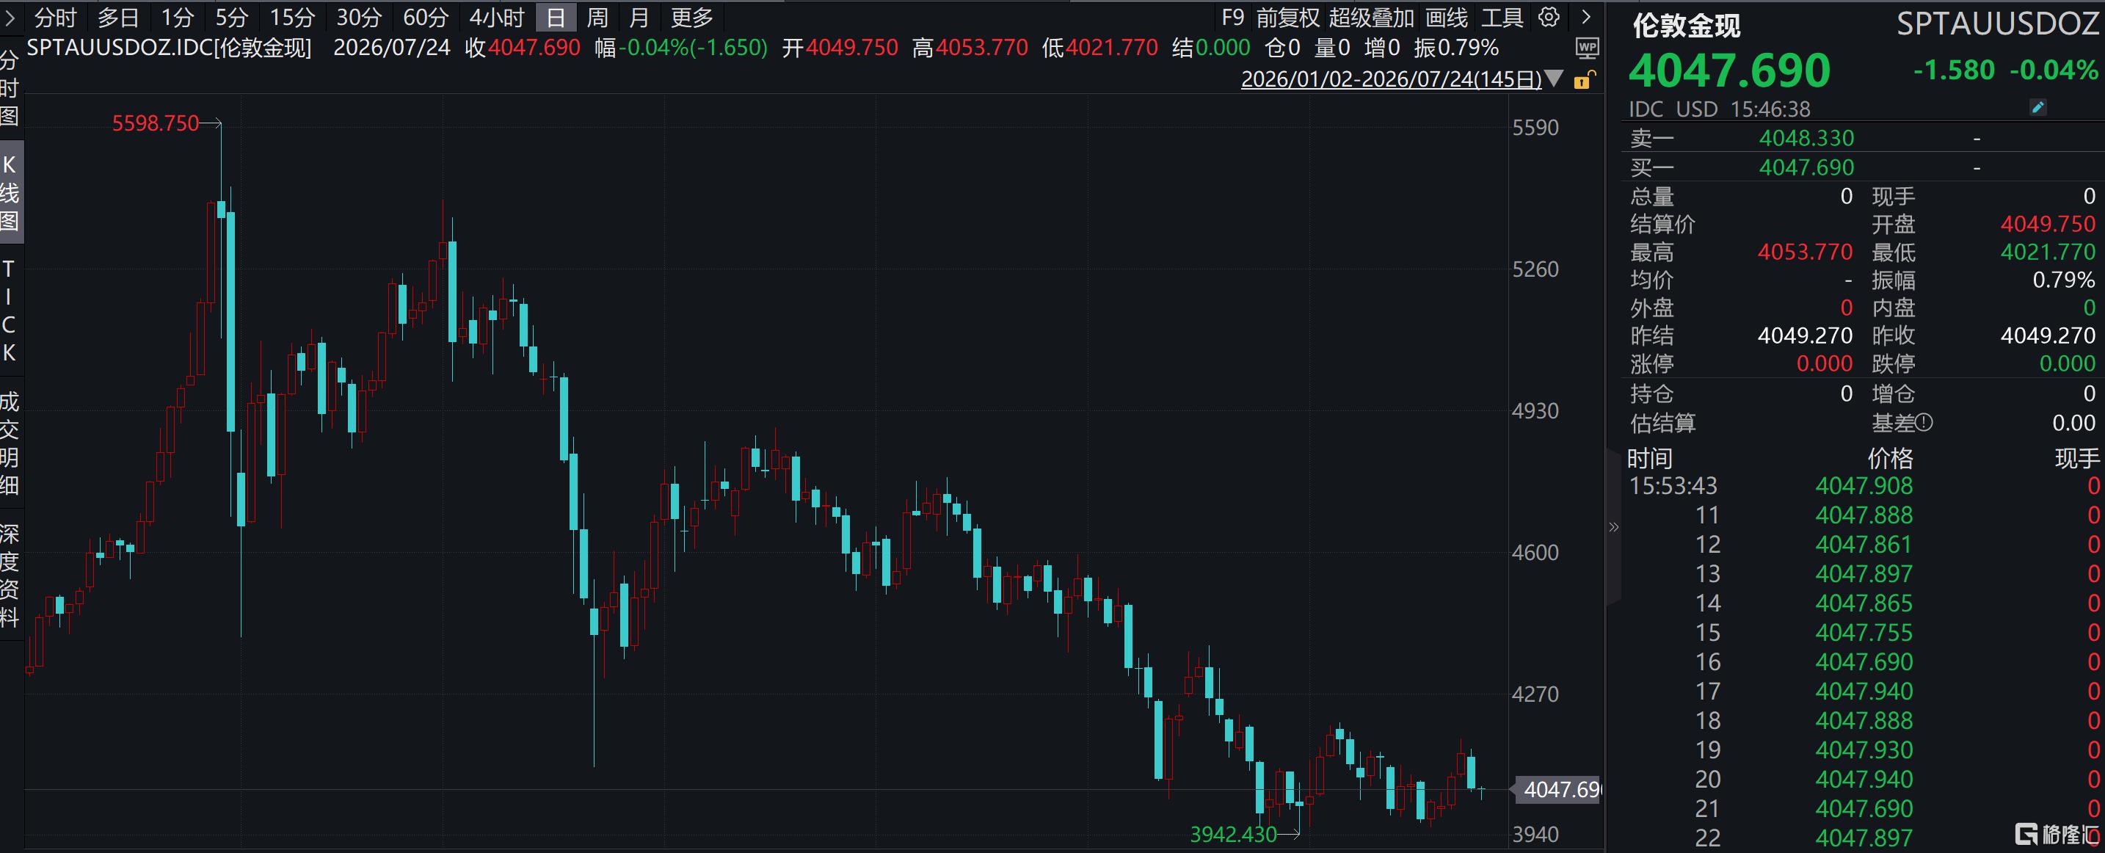Select the 多日 period tab
This screenshot has height=853, width=2105.
click(x=118, y=17)
